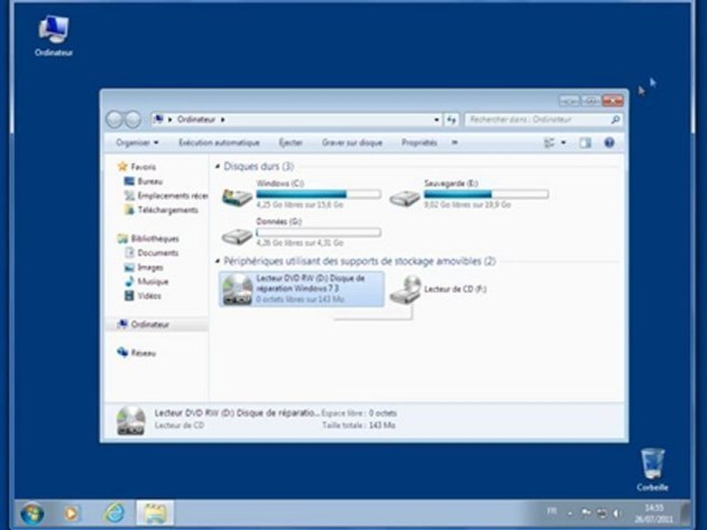The width and height of the screenshot is (707, 530).
Task: Open the taskbar clock and date
Action: point(653,514)
